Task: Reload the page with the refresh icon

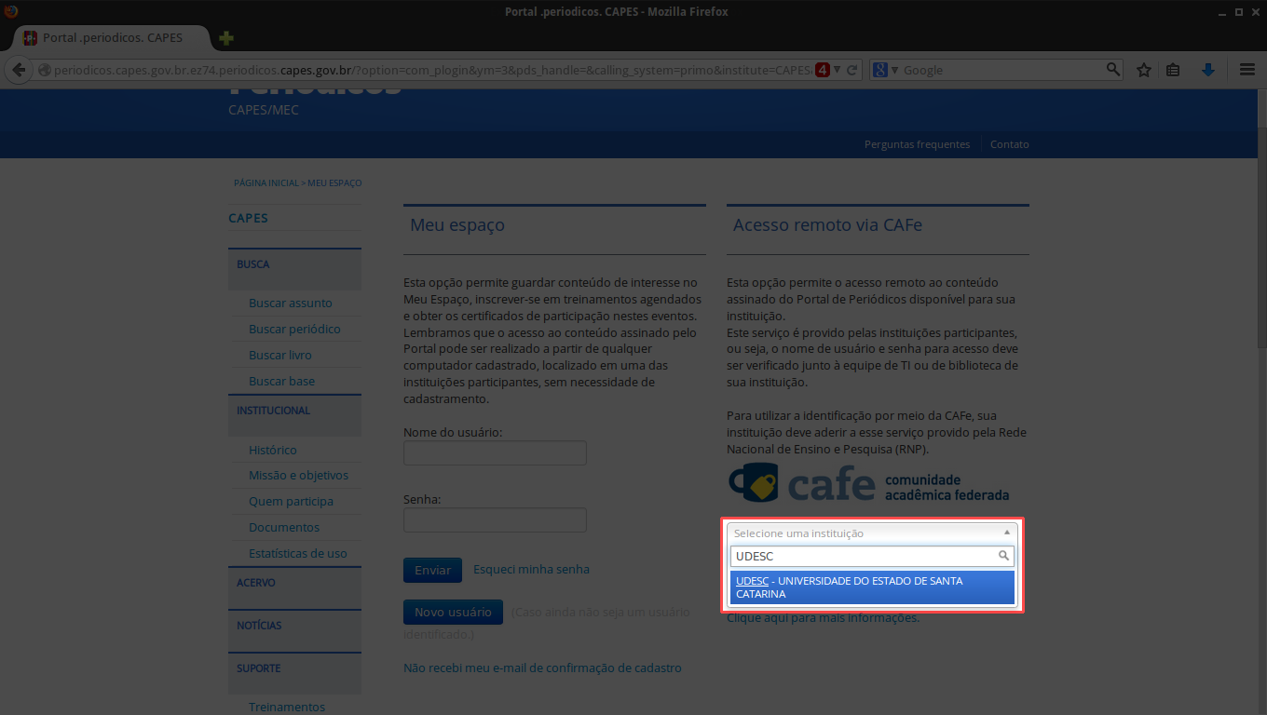Action: coord(851,70)
